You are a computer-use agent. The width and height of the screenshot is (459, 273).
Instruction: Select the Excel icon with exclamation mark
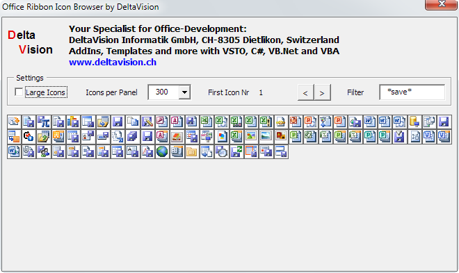pyautogui.click(x=266, y=122)
